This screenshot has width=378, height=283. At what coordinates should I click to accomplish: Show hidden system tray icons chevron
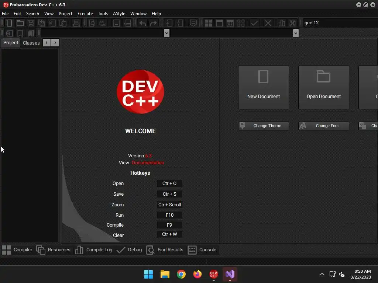coord(322,274)
